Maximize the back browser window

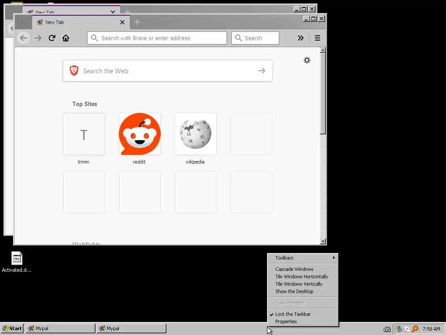click(x=304, y=9)
